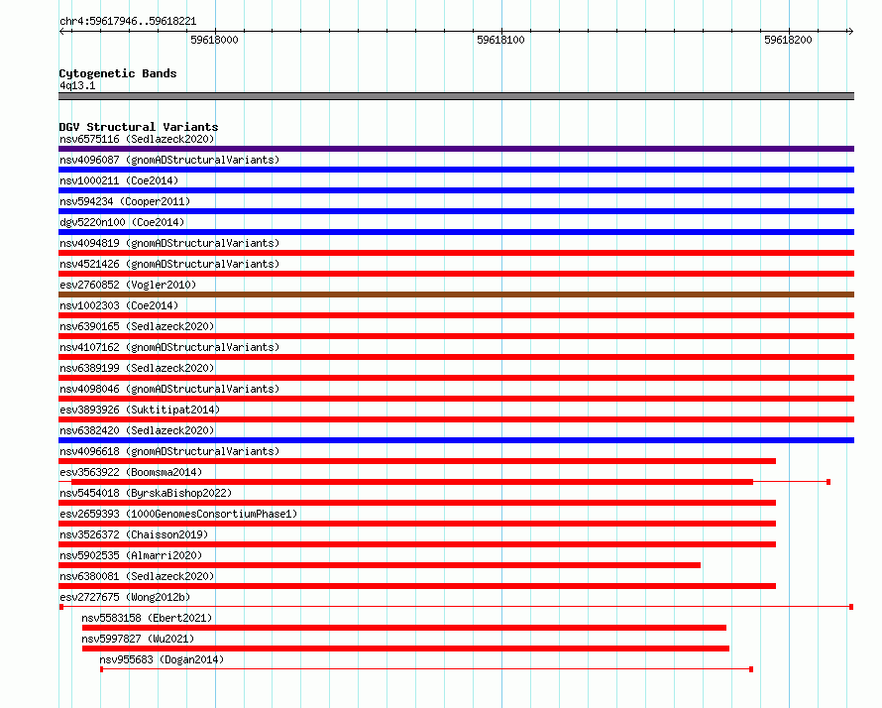Select the purple nsv6575116 variant bar
Image resolution: width=882 pixels, height=708 pixels.
point(456,149)
